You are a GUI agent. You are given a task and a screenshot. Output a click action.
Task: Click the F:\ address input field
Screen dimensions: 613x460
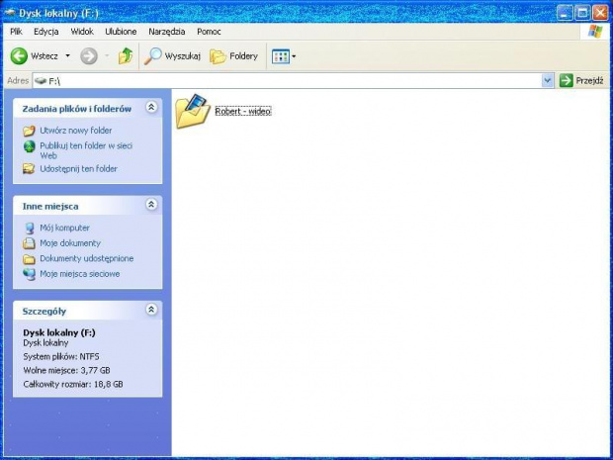(x=297, y=80)
